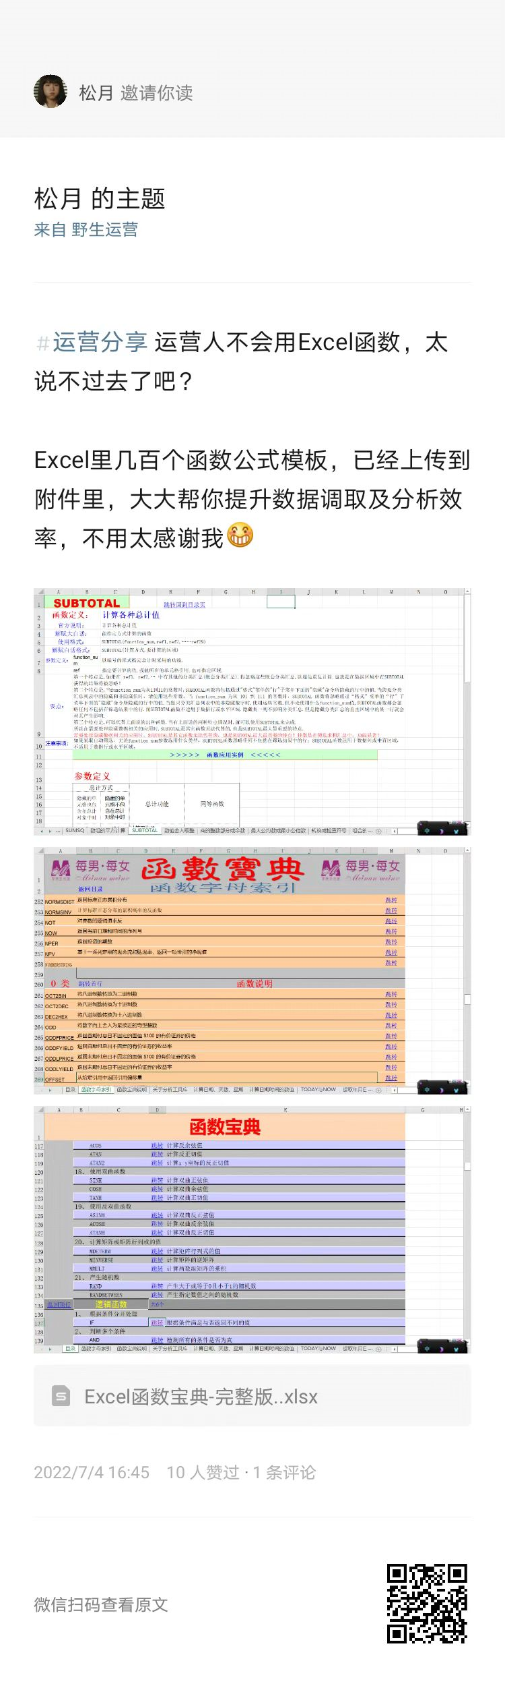Open the '10 人赞过' likes count
Image resolution: width=505 pixels, height=1690 pixels.
point(203,1472)
